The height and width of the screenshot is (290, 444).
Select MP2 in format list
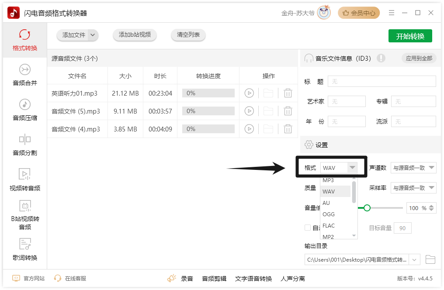[x=335, y=236]
